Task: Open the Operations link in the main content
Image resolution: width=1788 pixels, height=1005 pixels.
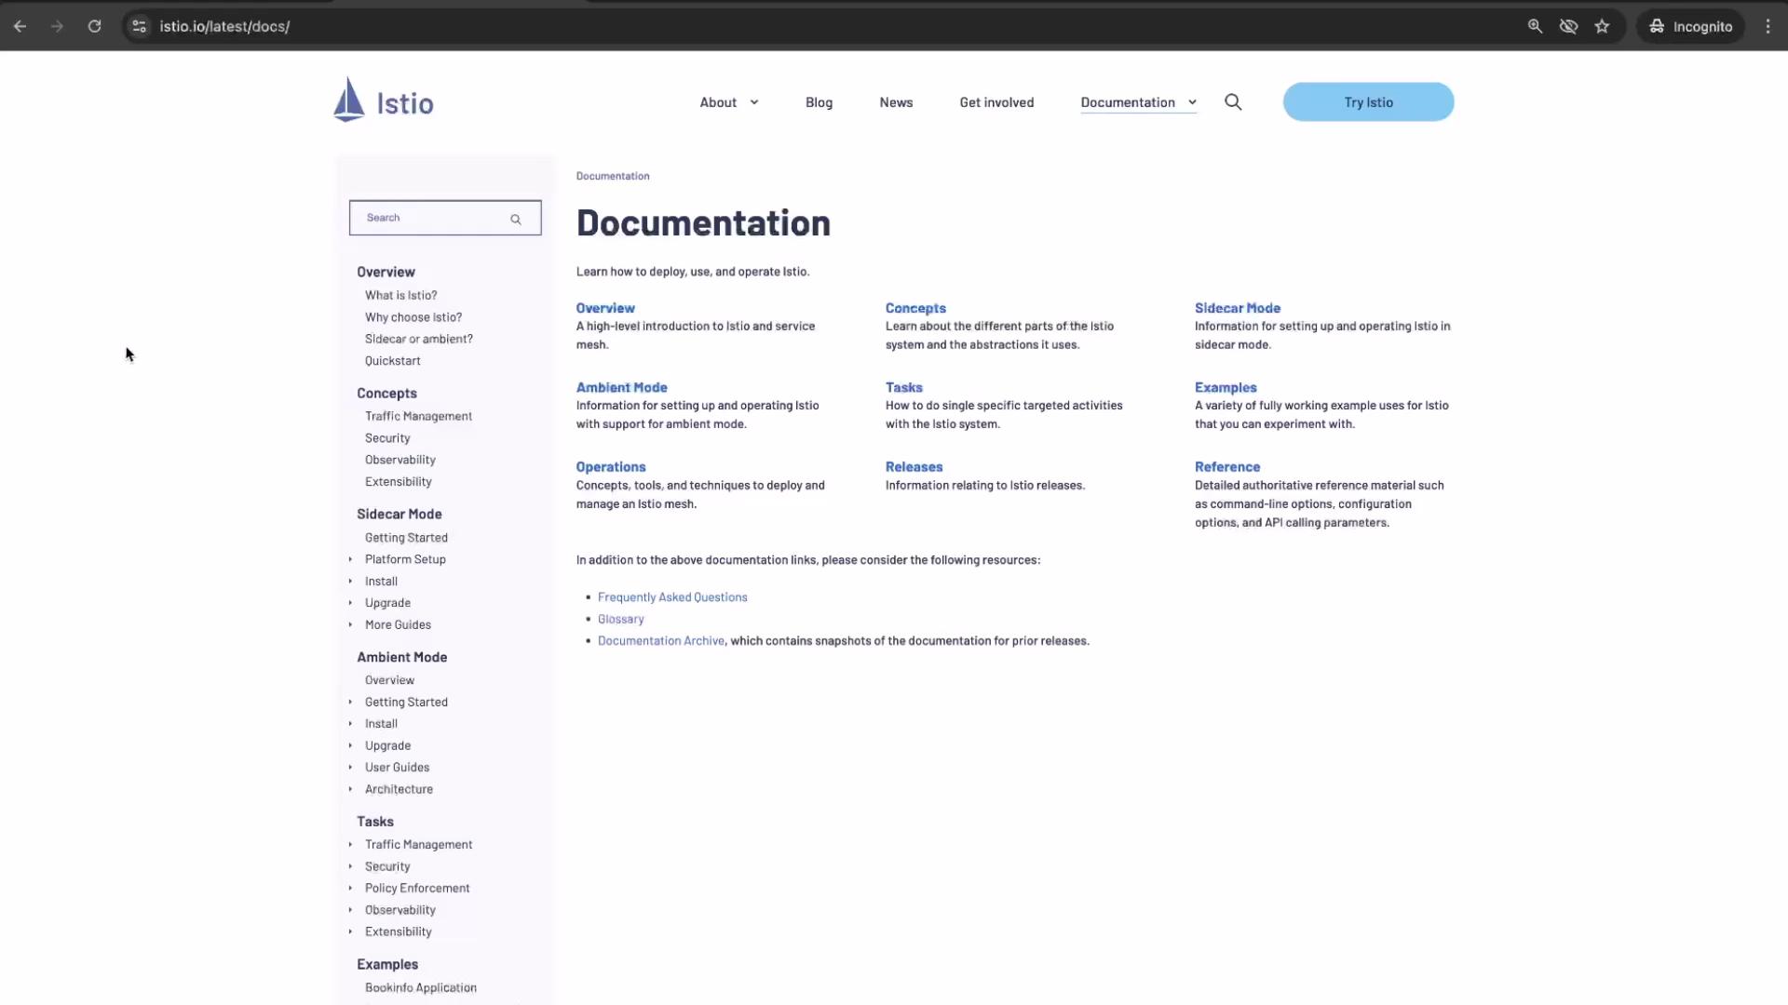Action: 610,467
